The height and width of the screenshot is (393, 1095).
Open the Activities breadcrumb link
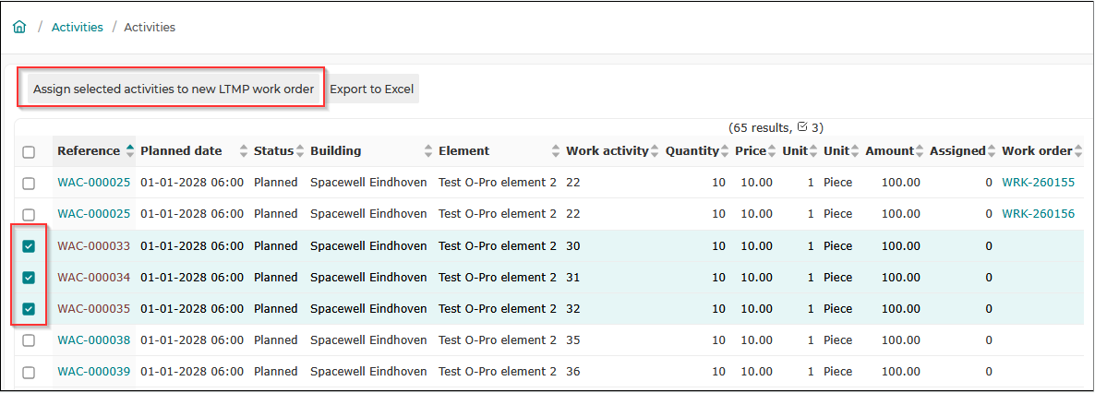pyautogui.click(x=78, y=28)
